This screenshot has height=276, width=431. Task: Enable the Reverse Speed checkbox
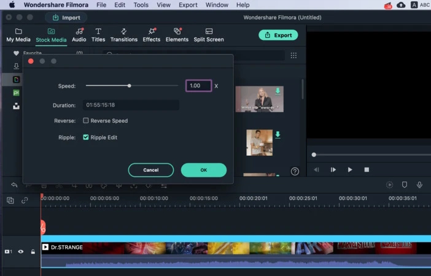[x=86, y=121]
